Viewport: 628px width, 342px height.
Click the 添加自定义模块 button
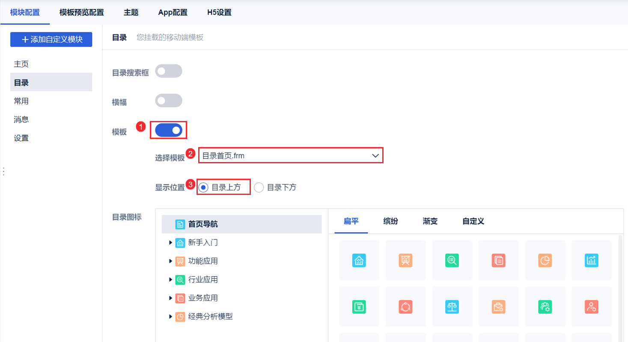(x=51, y=39)
